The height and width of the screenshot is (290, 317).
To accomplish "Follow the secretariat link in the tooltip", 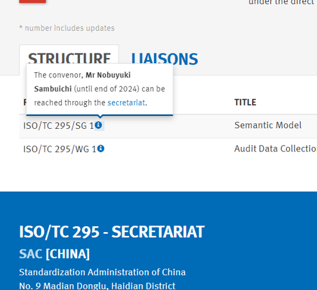I will (126, 102).
